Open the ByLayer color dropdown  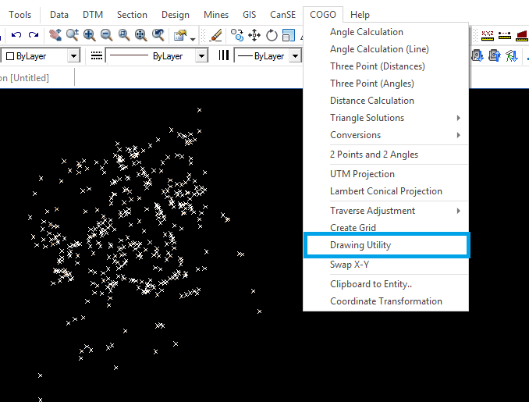pyautogui.click(x=73, y=56)
